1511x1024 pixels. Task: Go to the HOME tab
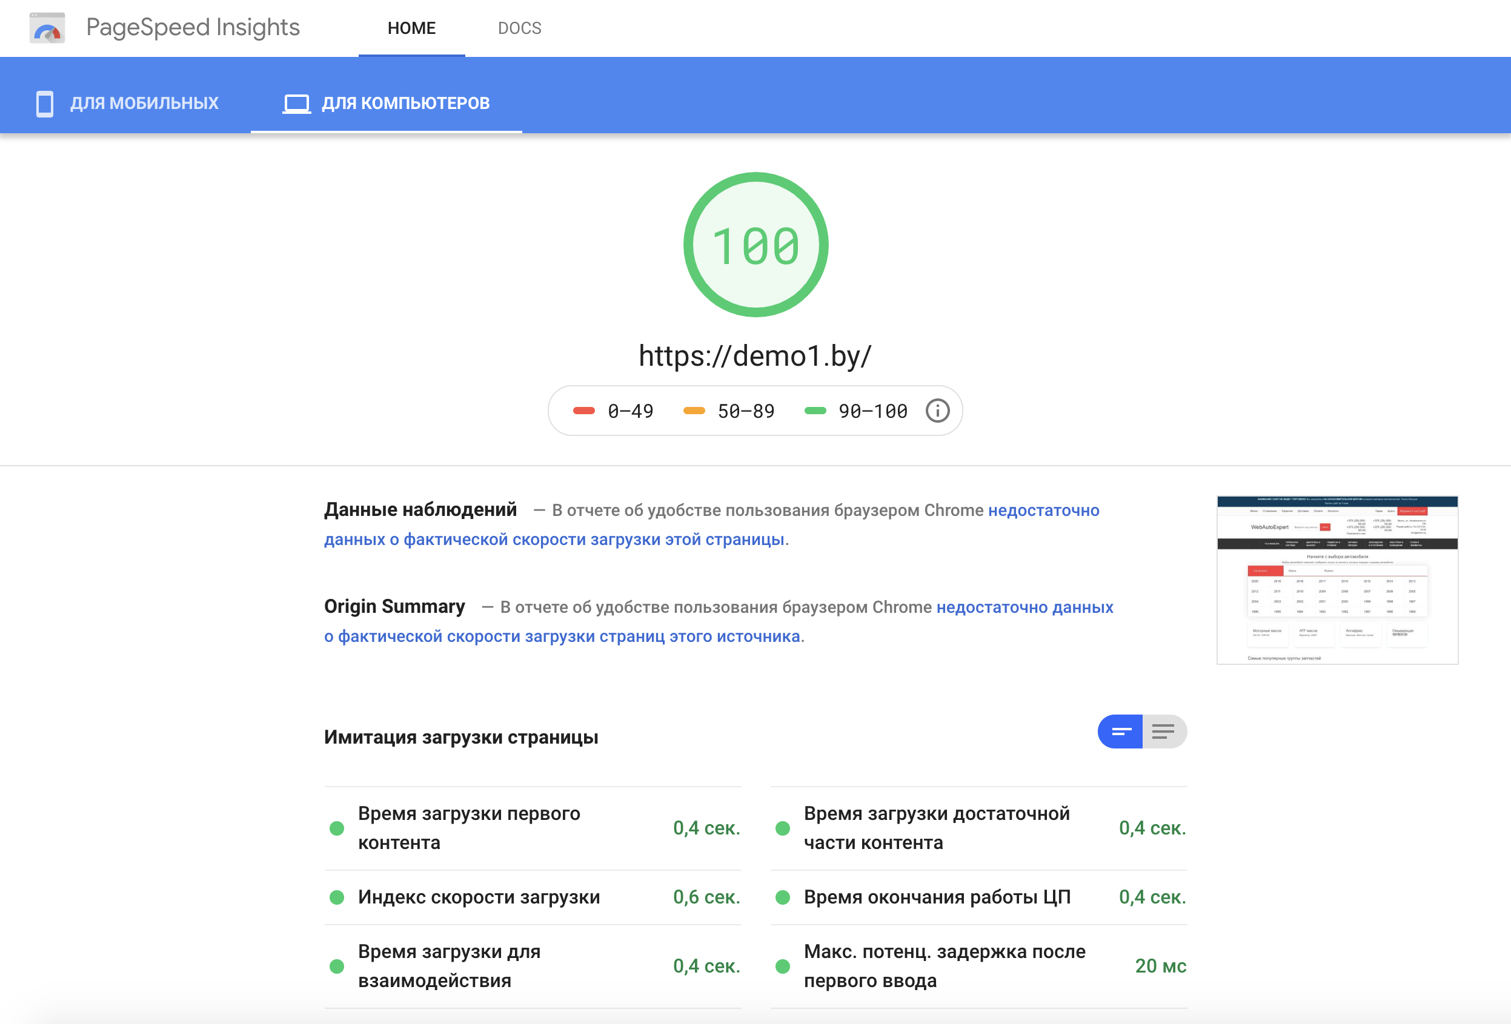pos(411,28)
